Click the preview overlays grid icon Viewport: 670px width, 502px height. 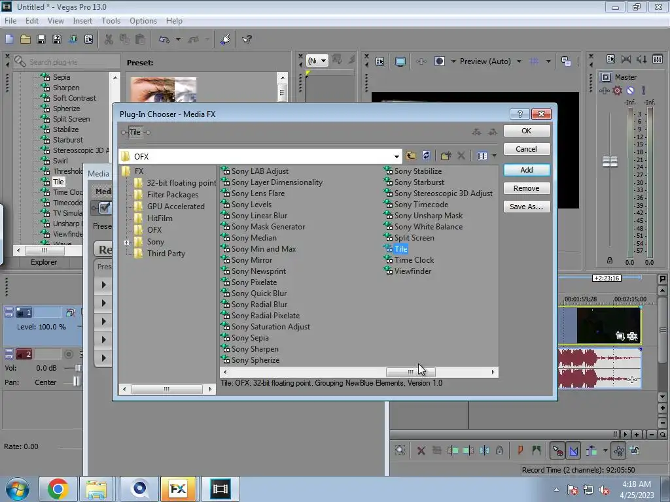tap(534, 61)
